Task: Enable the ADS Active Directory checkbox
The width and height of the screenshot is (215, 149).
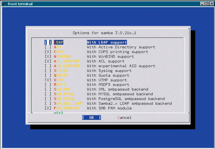Action: [x=48, y=47]
